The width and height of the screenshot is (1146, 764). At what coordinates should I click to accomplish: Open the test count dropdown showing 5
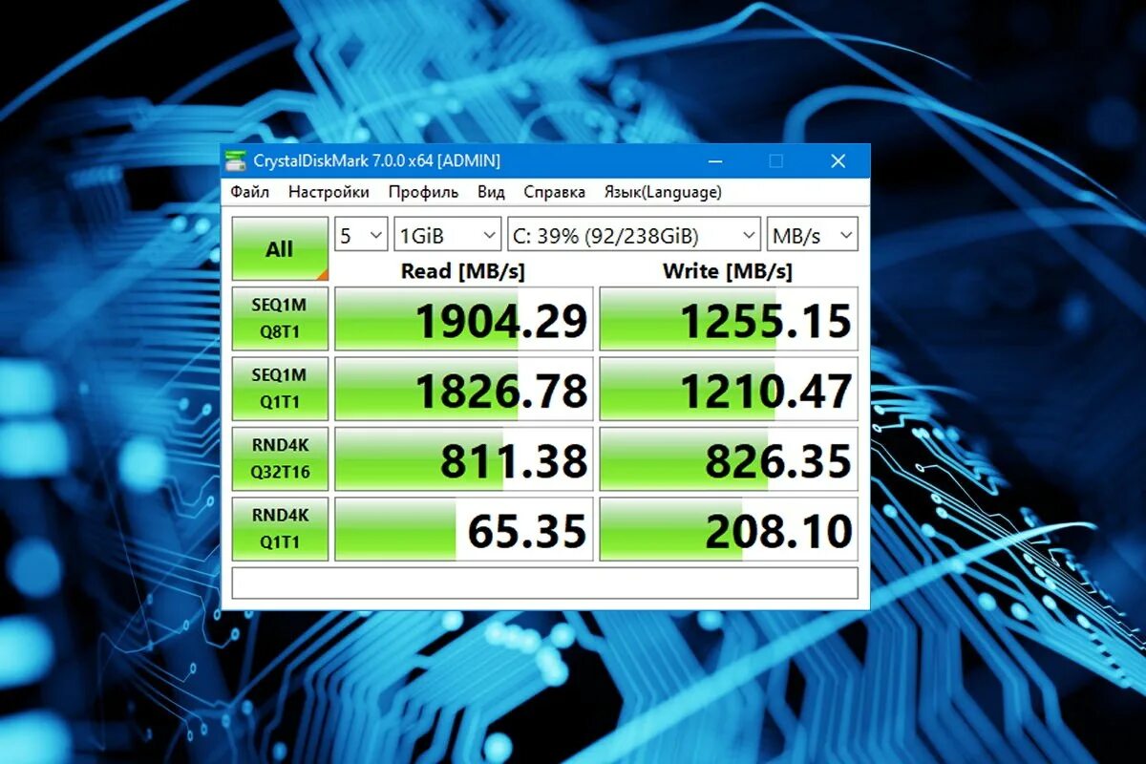tap(361, 235)
